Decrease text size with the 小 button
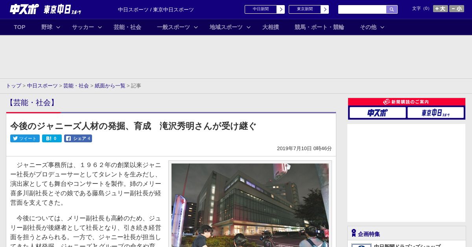This screenshot has width=472, height=247. (x=457, y=9)
